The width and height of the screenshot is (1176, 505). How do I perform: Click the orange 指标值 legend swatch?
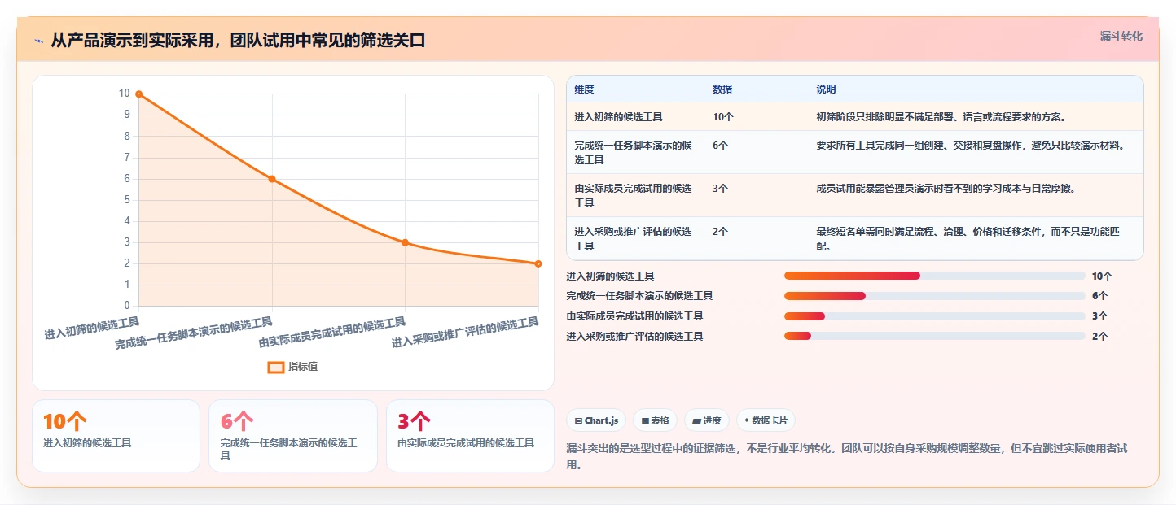click(x=276, y=367)
